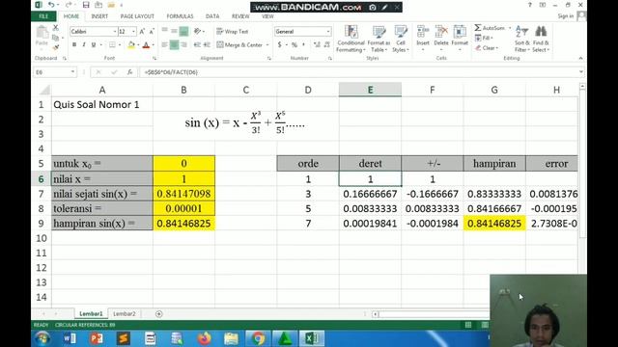Image resolution: width=618 pixels, height=347 pixels.
Task: Open Google Chrome from the taskbar
Action: pyautogui.click(x=258, y=338)
